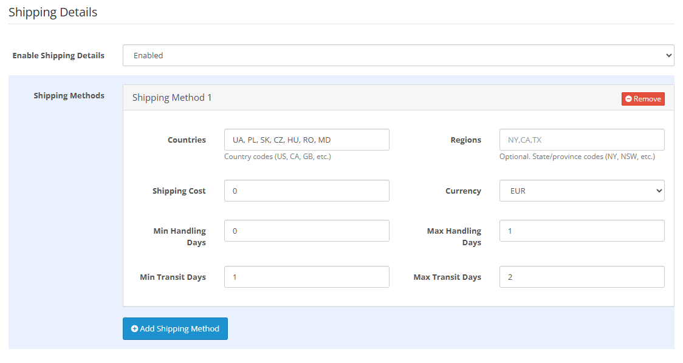Click the Min Handling Days field

point(306,231)
